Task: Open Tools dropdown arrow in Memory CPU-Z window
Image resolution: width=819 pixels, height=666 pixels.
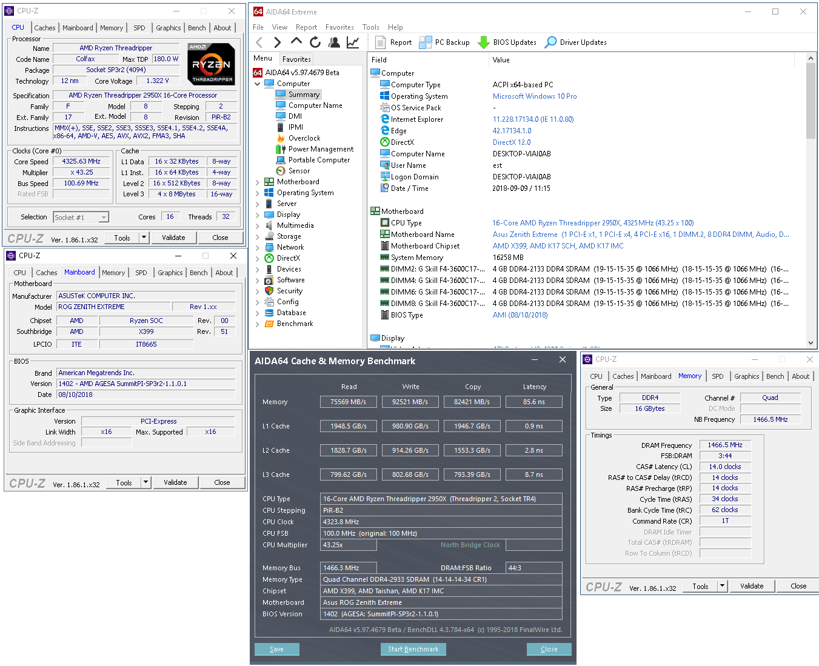Action: click(x=722, y=586)
